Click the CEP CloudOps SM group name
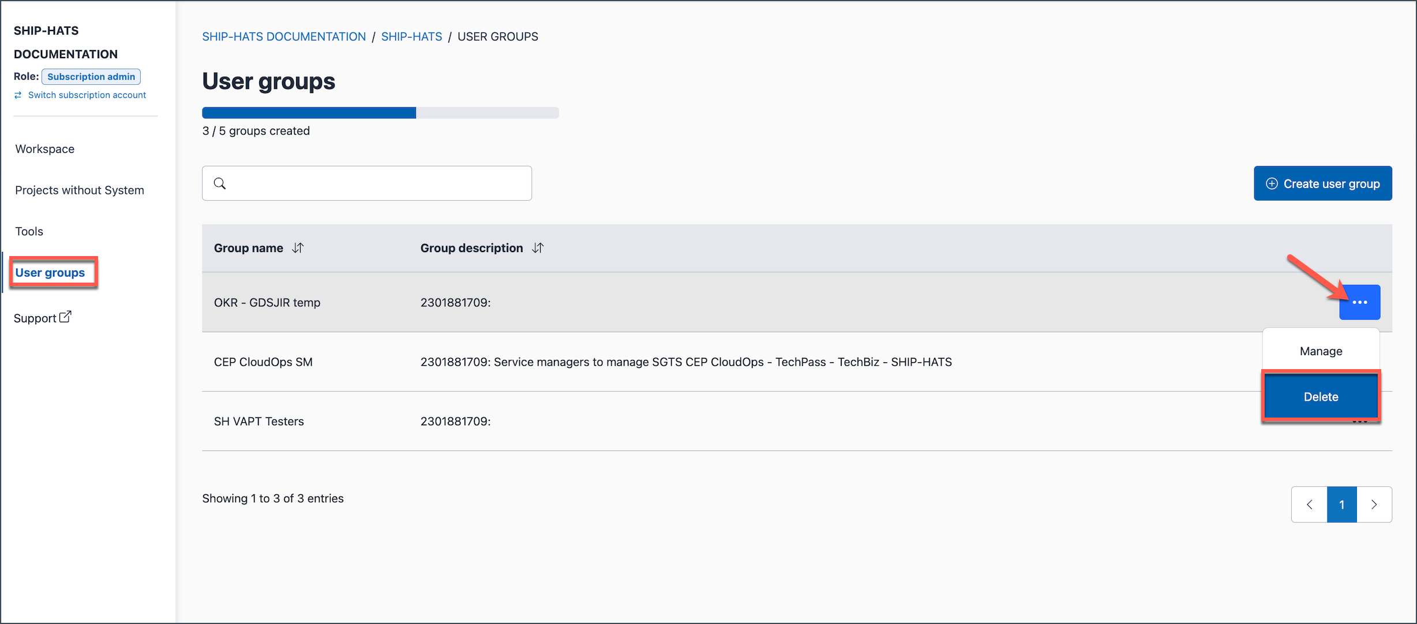This screenshot has height=624, width=1417. pyautogui.click(x=263, y=362)
